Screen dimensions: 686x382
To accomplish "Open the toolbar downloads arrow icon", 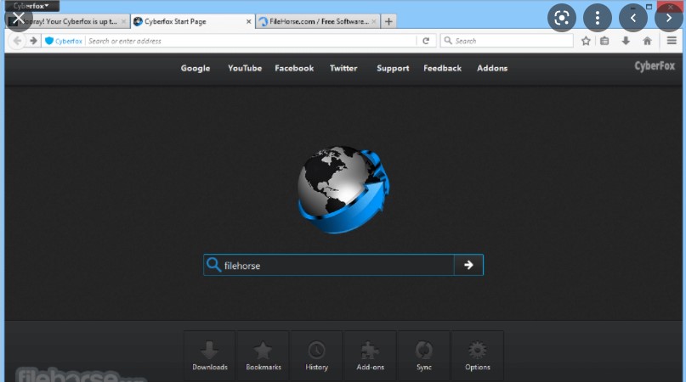I will coord(626,41).
